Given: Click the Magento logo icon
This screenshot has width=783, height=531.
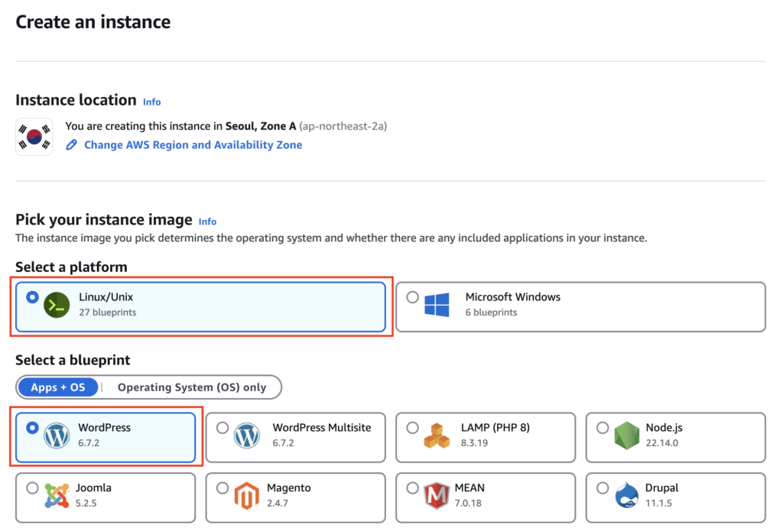Looking at the screenshot, I should (247, 496).
